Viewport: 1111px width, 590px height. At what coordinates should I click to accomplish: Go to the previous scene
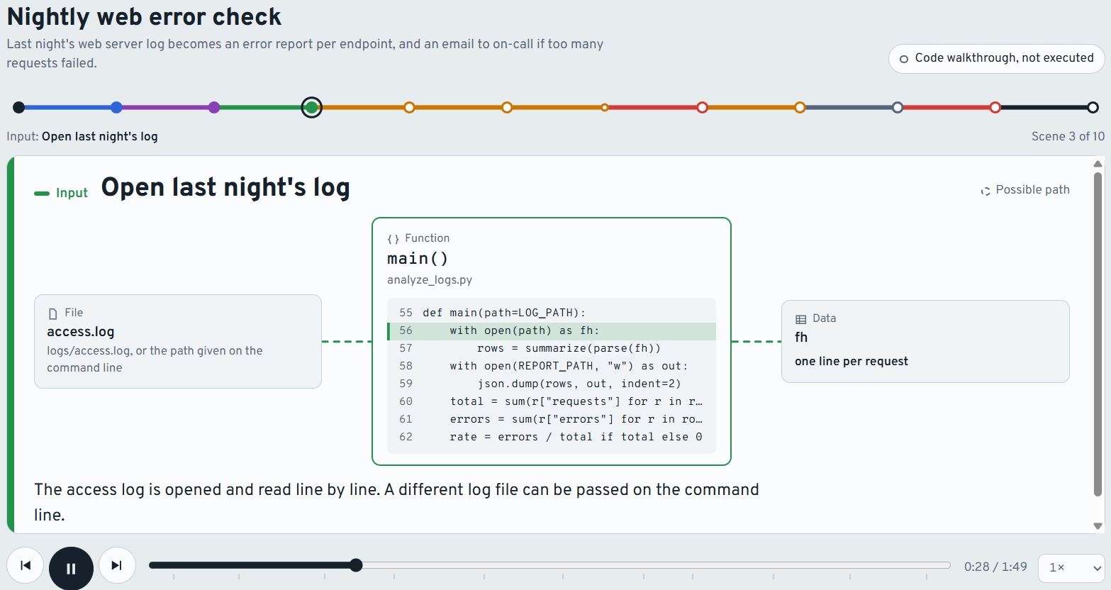26,565
